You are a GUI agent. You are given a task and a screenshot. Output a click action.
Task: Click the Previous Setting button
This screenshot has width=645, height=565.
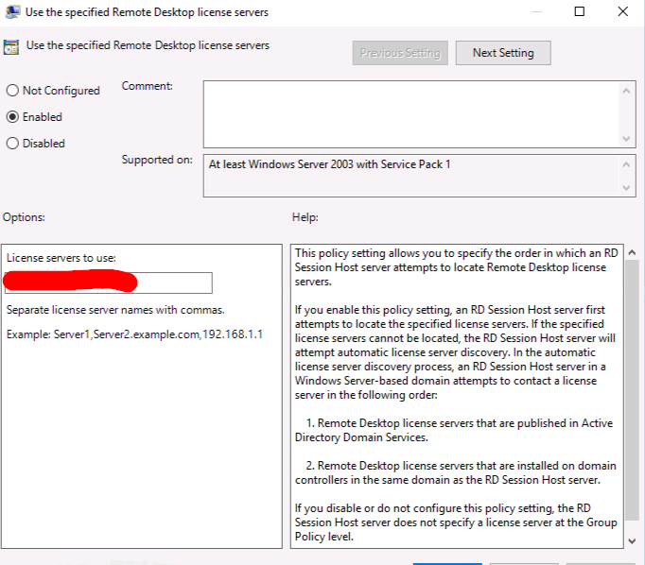[400, 53]
